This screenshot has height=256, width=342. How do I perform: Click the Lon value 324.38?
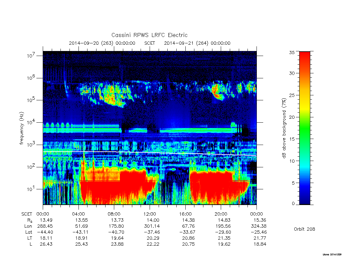[259, 226]
